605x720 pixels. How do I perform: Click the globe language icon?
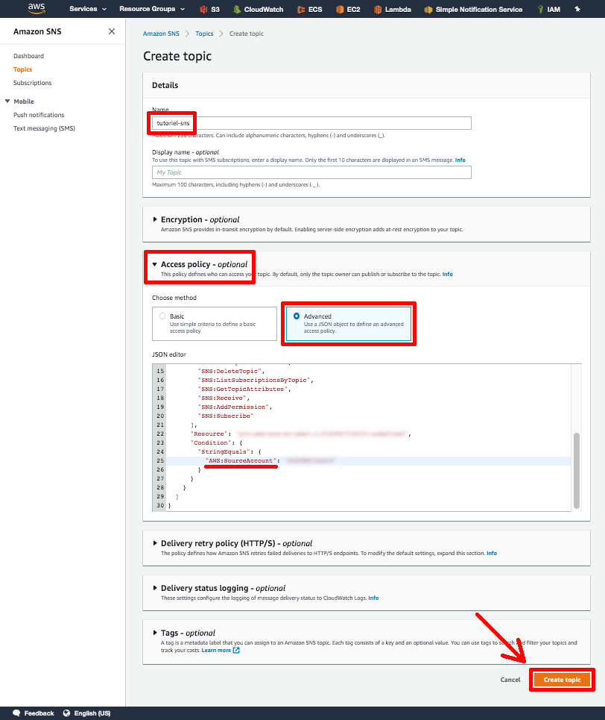click(66, 713)
